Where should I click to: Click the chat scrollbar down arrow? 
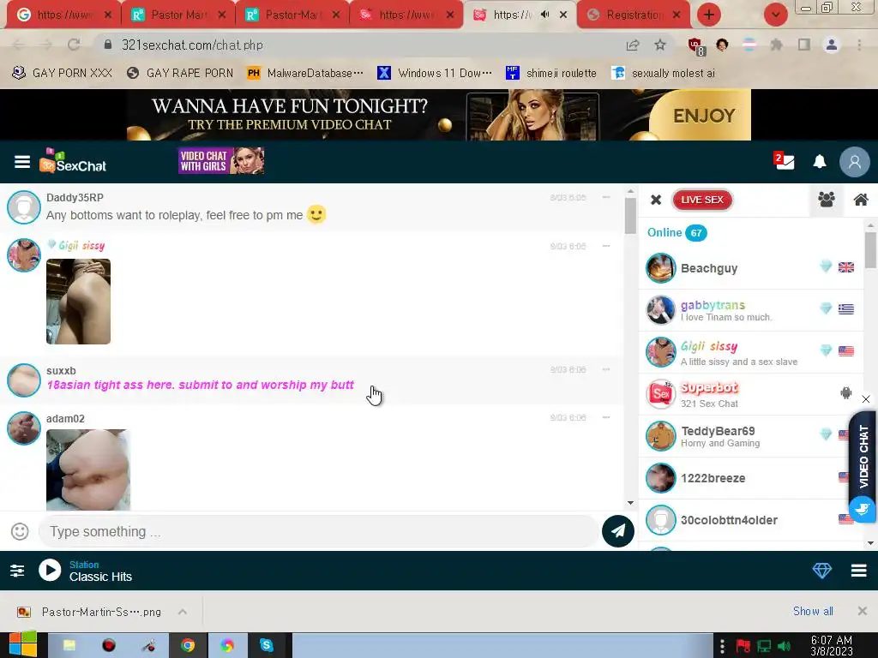pyautogui.click(x=630, y=502)
